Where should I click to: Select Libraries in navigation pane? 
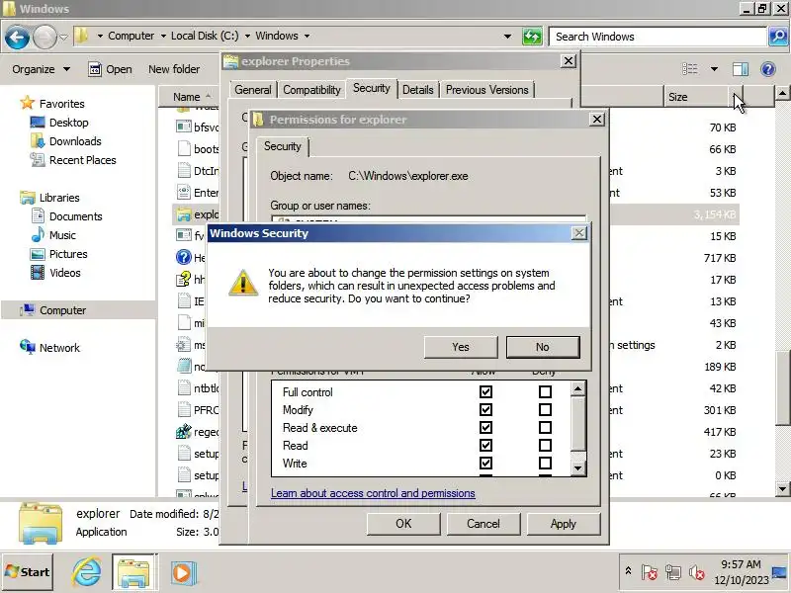tap(59, 198)
